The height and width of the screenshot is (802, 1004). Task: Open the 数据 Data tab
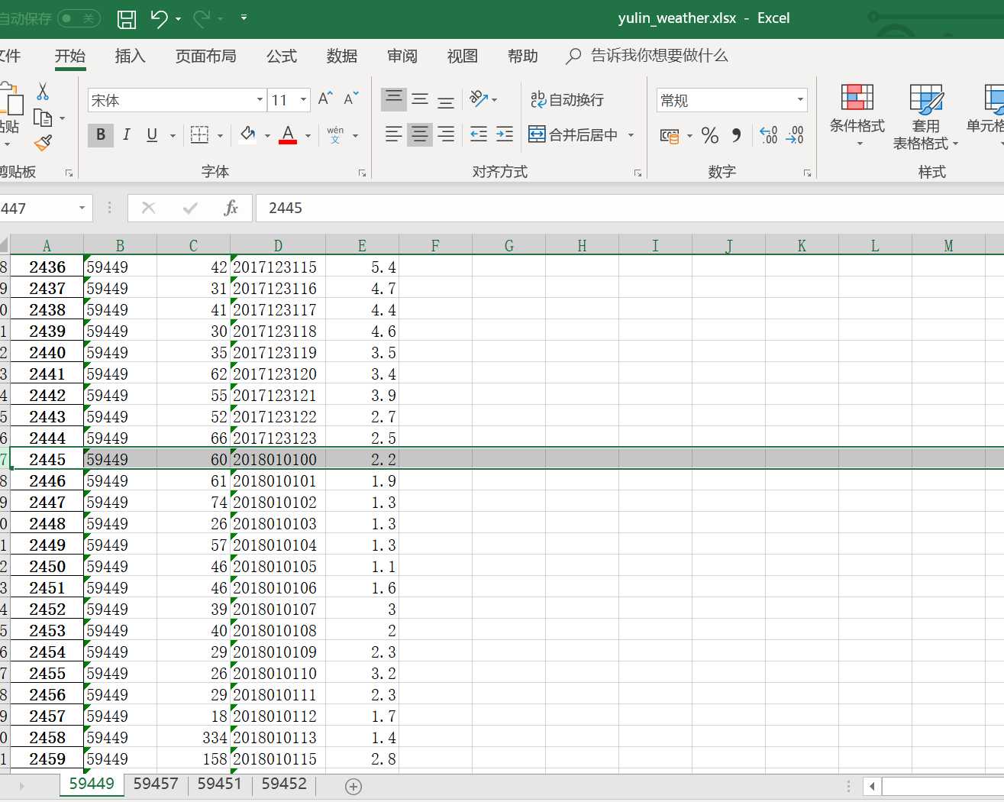pyautogui.click(x=342, y=57)
